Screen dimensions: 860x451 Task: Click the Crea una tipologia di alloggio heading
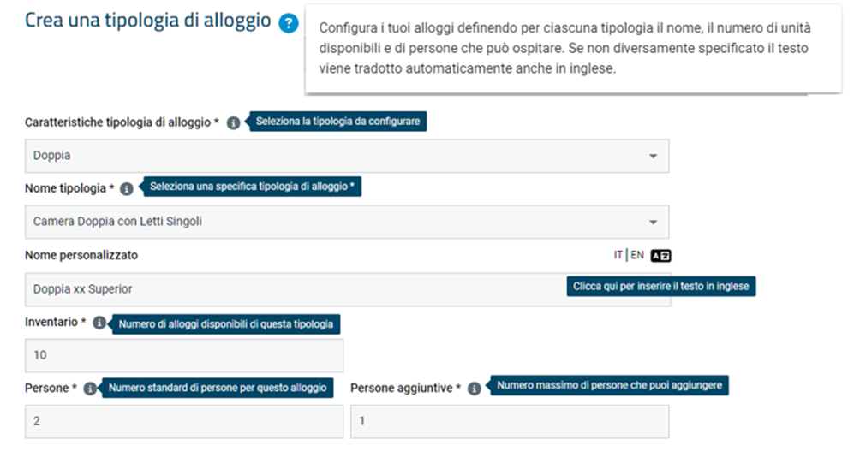click(148, 21)
